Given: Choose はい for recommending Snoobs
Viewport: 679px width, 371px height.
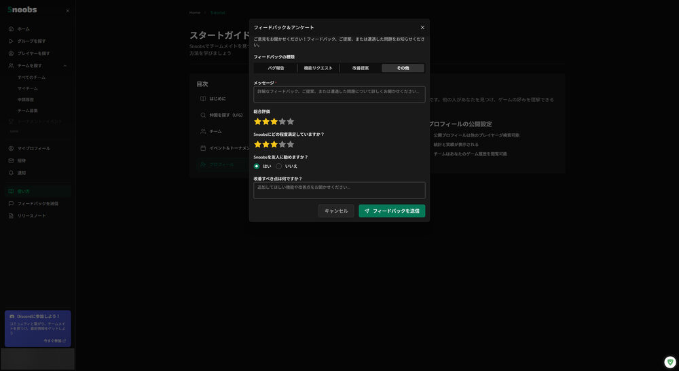Looking at the screenshot, I should (x=257, y=166).
